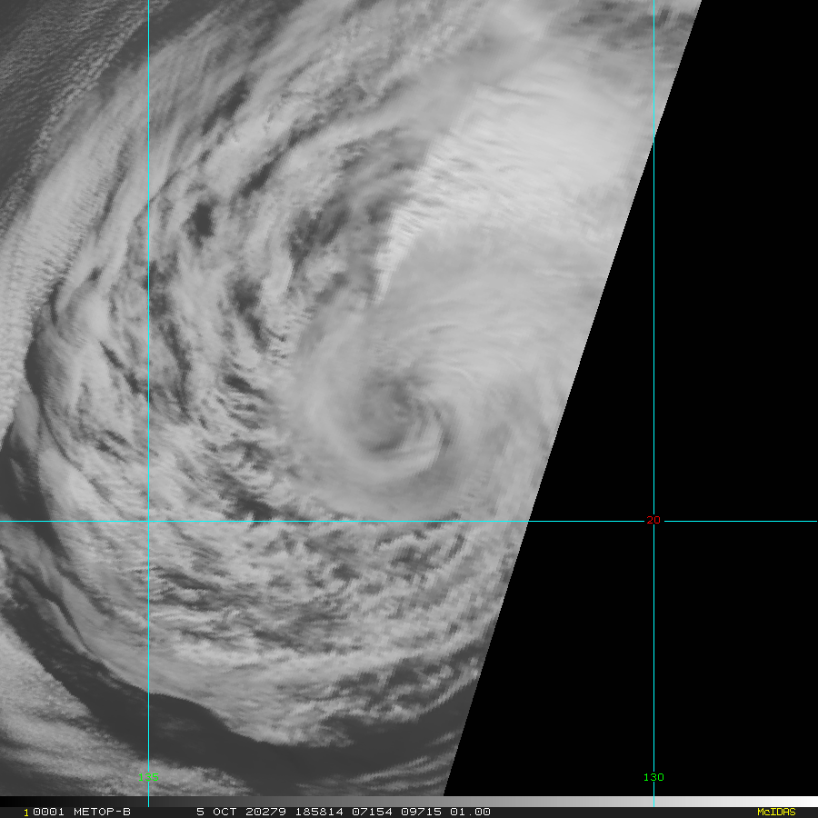
Task: Click the time stamp 185814
Action: (x=319, y=812)
